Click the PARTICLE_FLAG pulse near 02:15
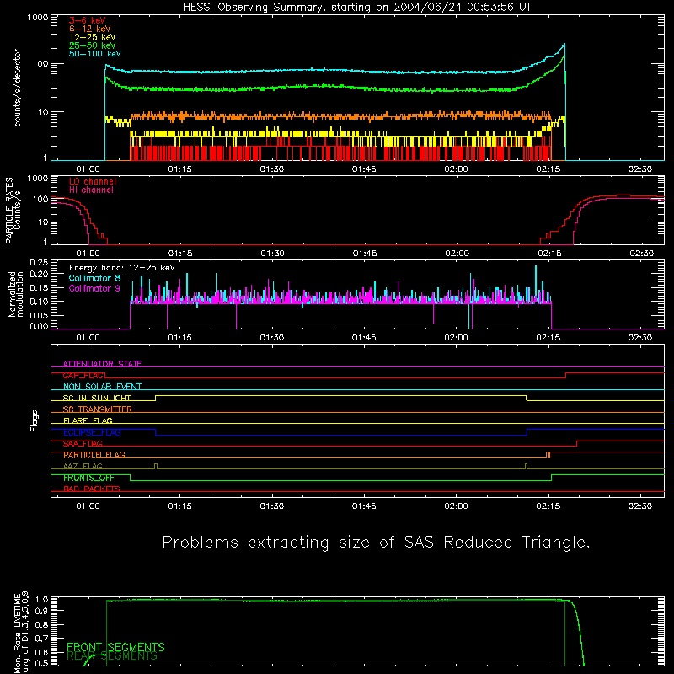The image size is (674, 674). tap(548, 455)
